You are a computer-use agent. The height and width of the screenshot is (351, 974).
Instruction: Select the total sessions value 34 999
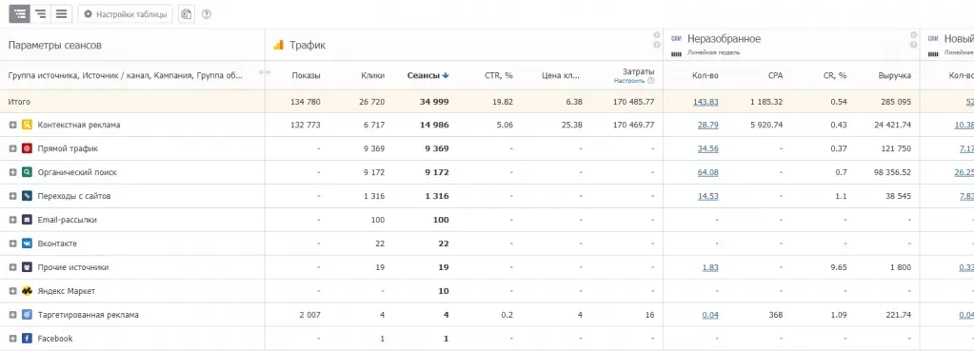pyautogui.click(x=433, y=102)
